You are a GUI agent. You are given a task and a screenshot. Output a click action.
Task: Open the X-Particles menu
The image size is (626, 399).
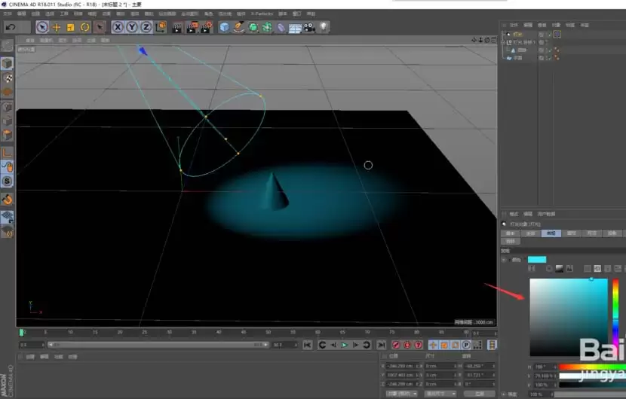(x=262, y=14)
